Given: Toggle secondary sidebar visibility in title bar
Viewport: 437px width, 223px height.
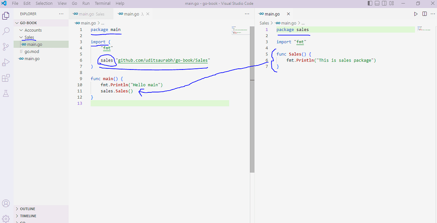Looking at the screenshot, I should pos(384,3).
